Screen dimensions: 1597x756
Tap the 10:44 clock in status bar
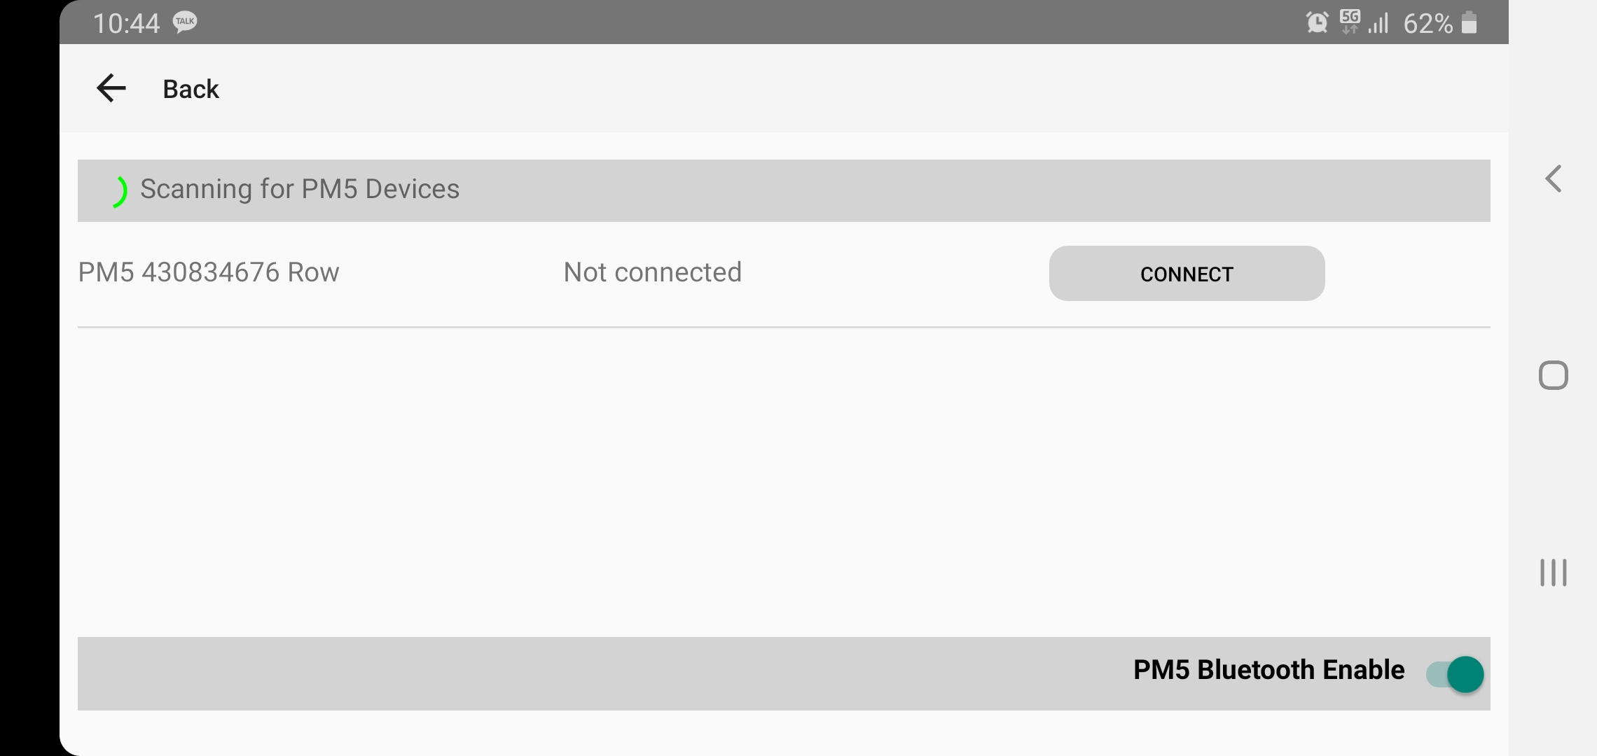(x=126, y=23)
